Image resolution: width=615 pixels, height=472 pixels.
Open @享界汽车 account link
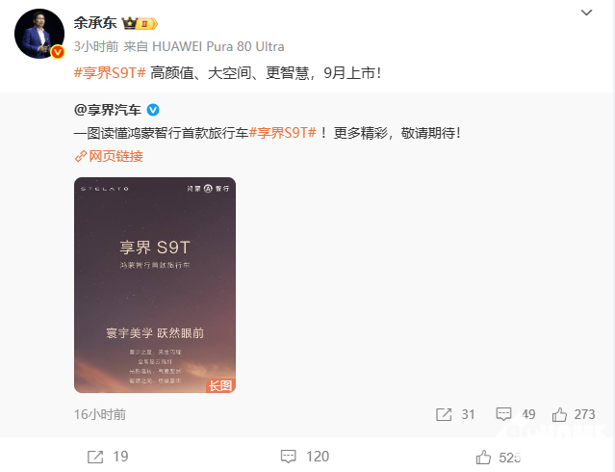click(108, 110)
